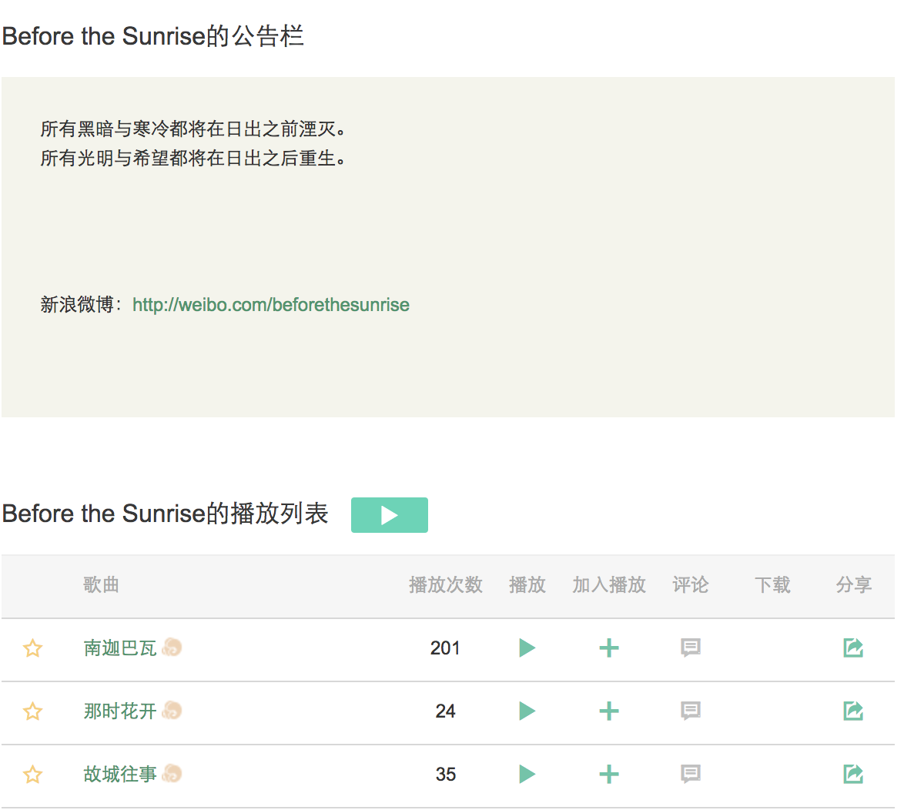Toggle favorite star for 故城往事
904x810 pixels.
(x=32, y=775)
